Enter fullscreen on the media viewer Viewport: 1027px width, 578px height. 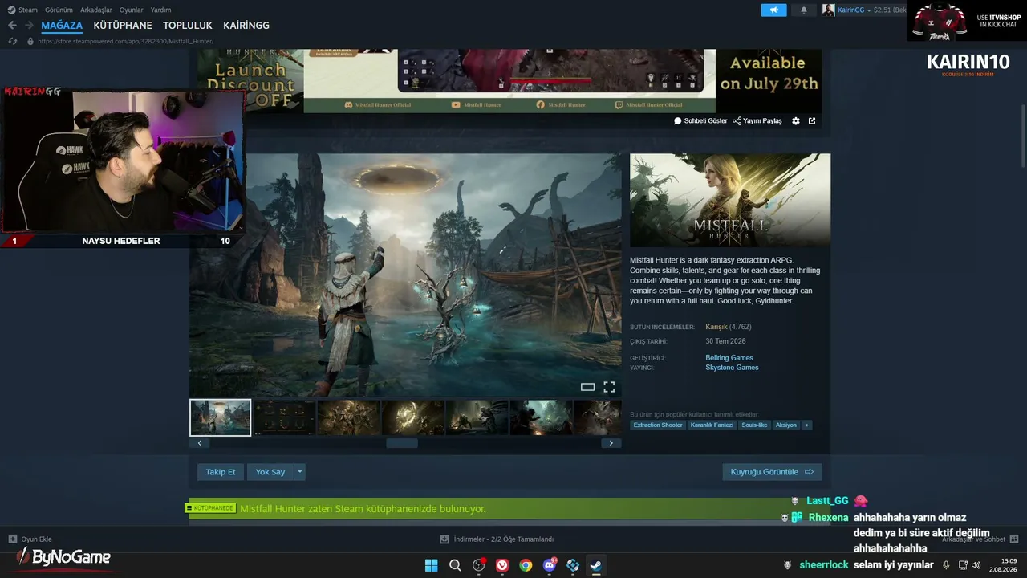pyautogui.click(x=609, y=387)
